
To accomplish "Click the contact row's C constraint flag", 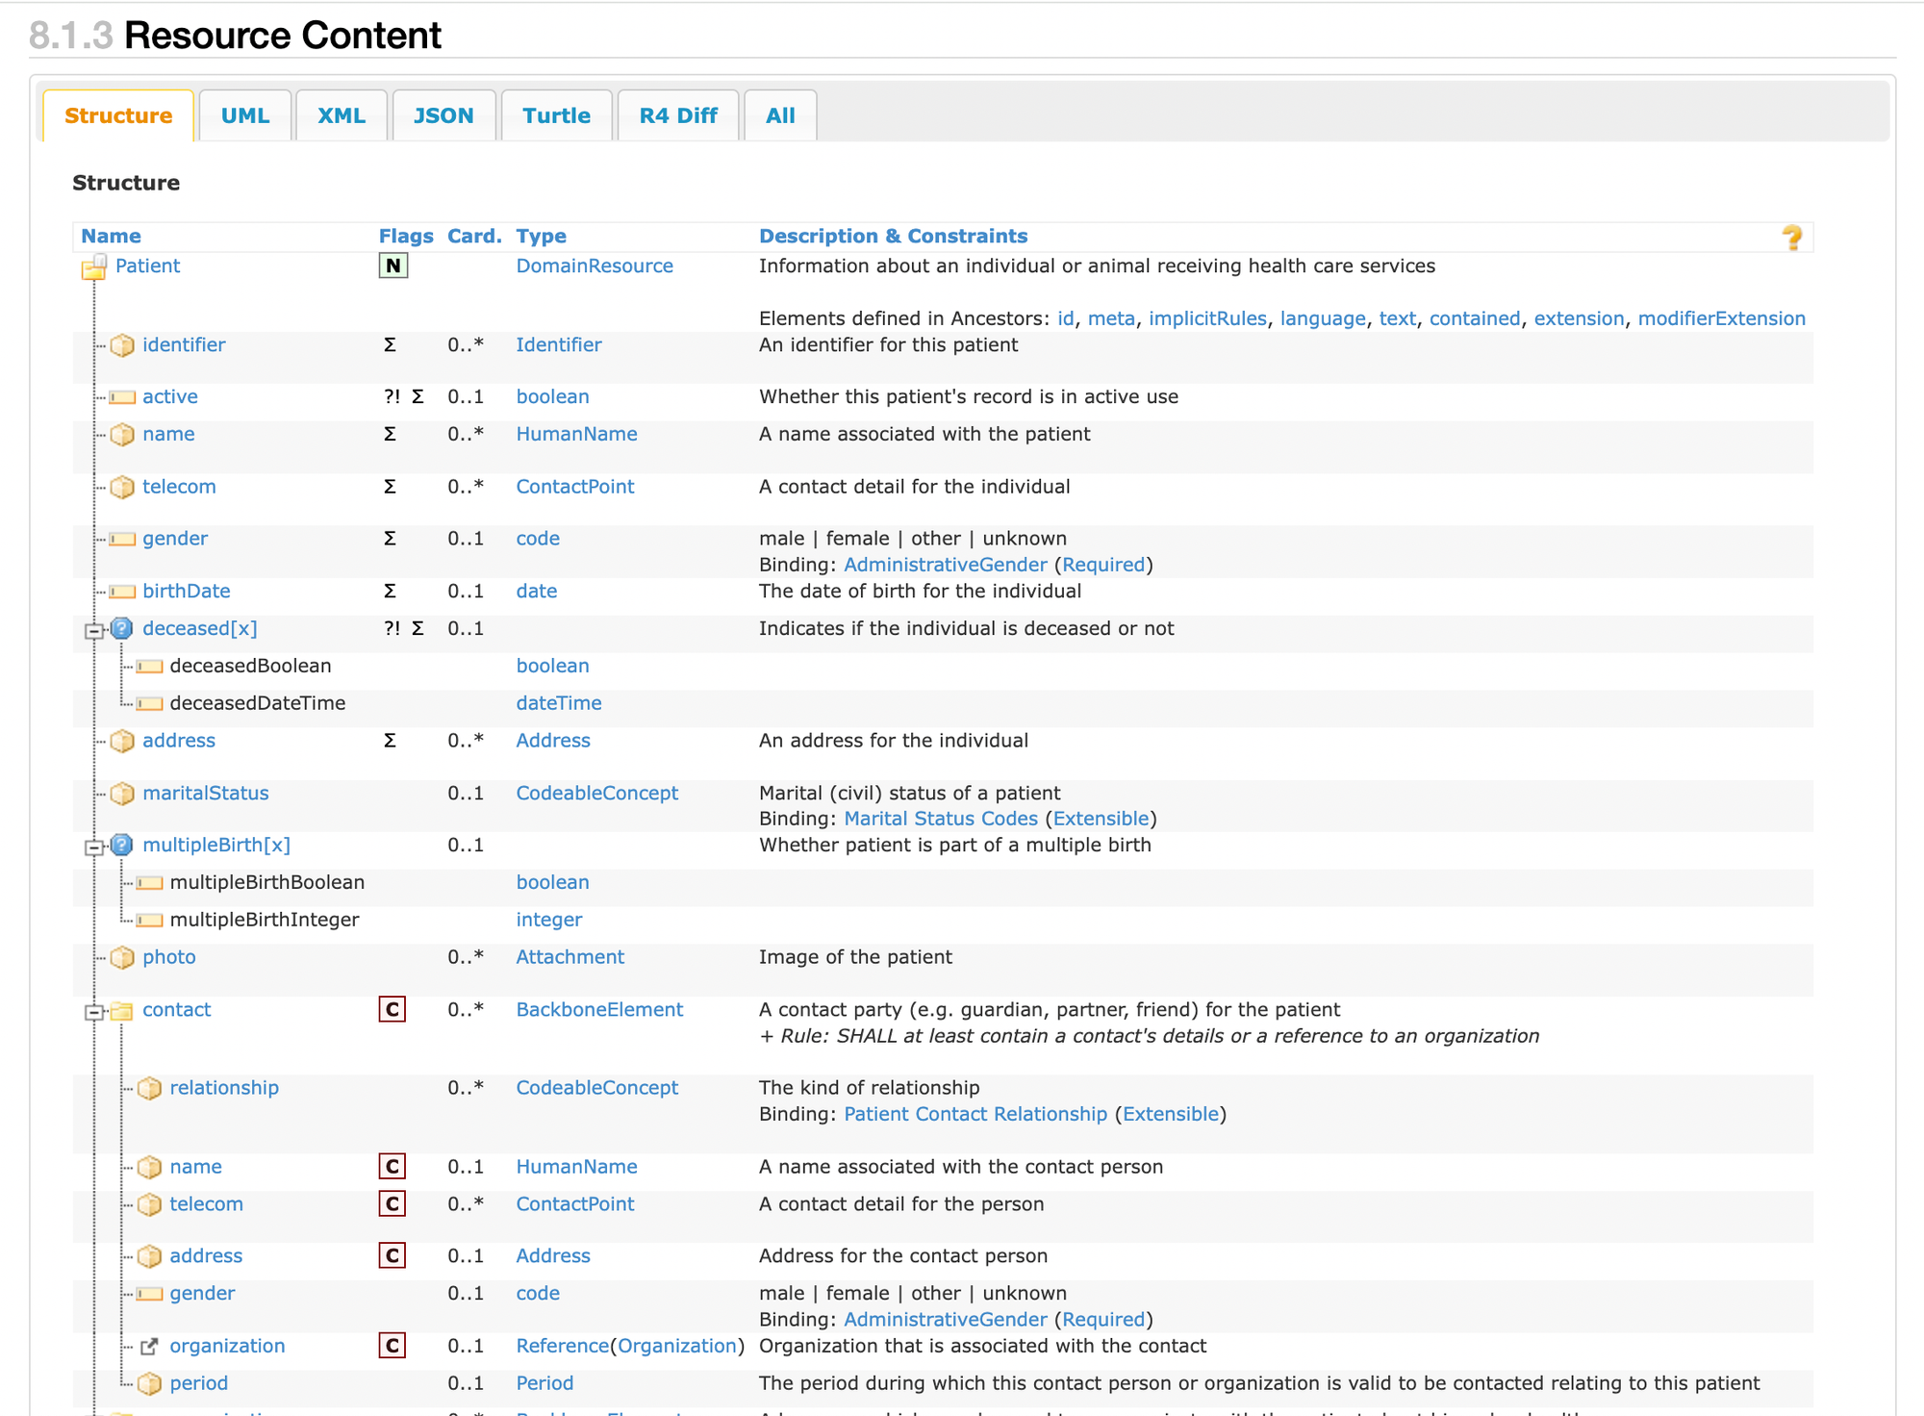I will [392, 1010].
